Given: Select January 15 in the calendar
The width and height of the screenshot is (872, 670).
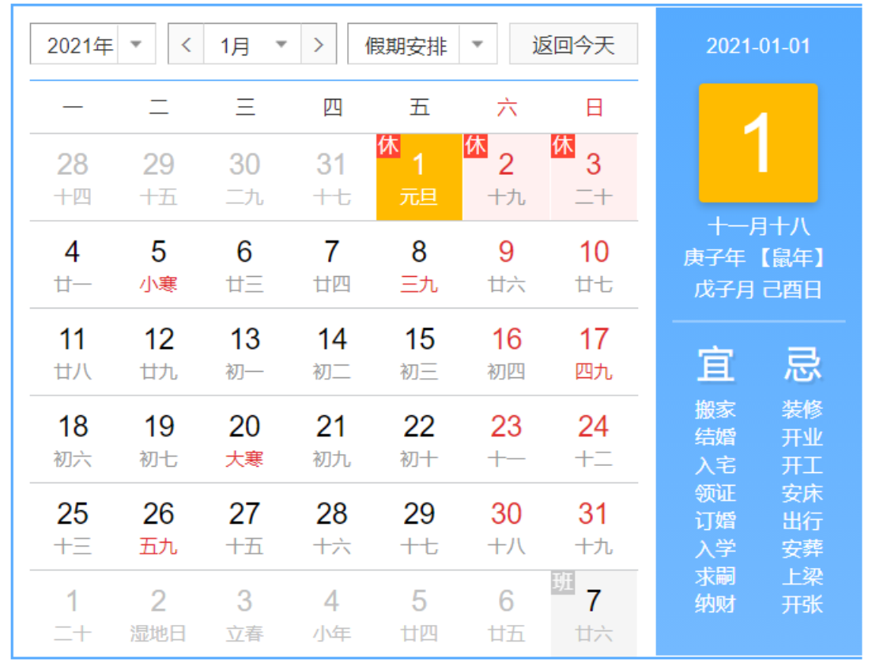Looking at the screenshot, I should coord(419,352).
